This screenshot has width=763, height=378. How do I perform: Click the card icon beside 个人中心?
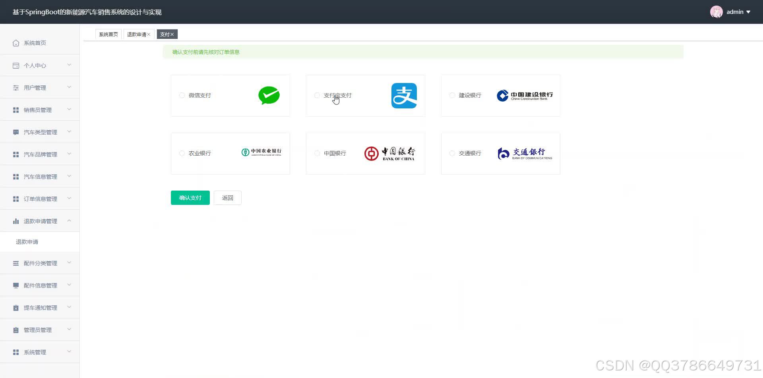(x=16, y=66)
